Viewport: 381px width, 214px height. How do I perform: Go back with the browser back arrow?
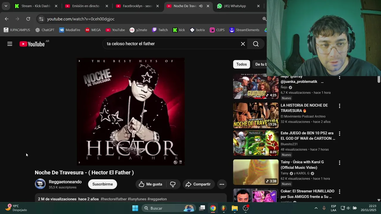tap(7, 19)
